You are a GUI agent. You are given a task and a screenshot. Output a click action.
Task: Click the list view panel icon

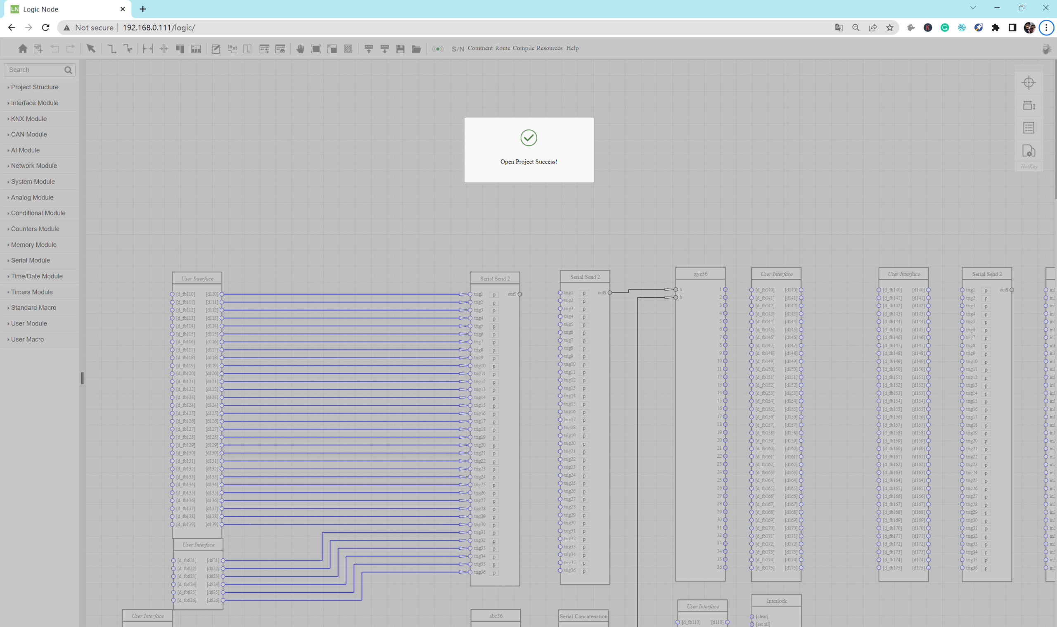(x=1028, y=128)
